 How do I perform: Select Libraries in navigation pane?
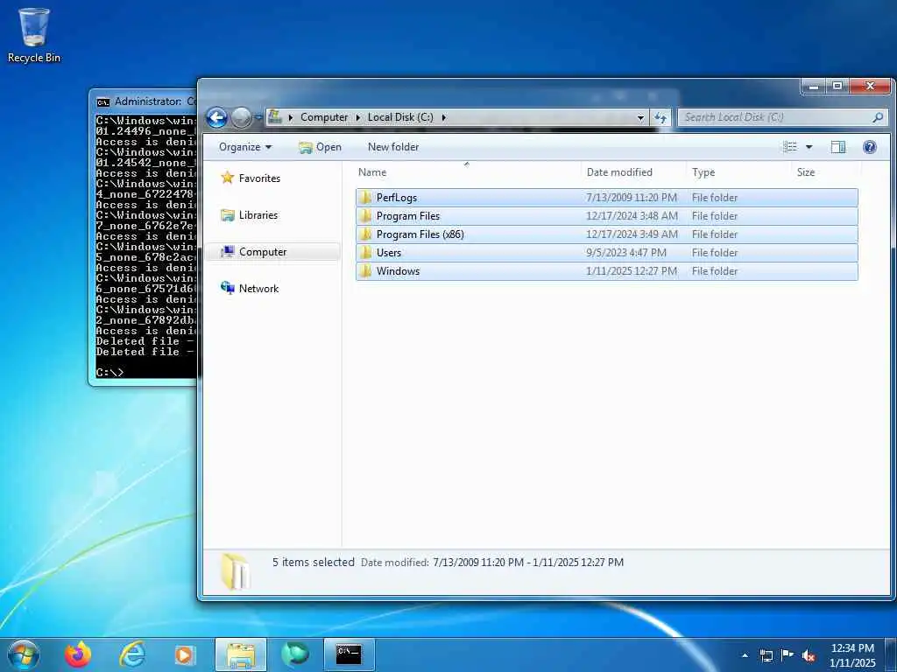[x=258, y=215]
